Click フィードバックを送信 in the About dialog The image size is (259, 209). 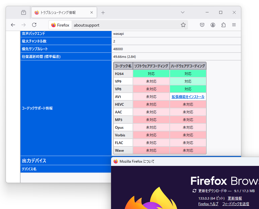click(x=235, y=204)
